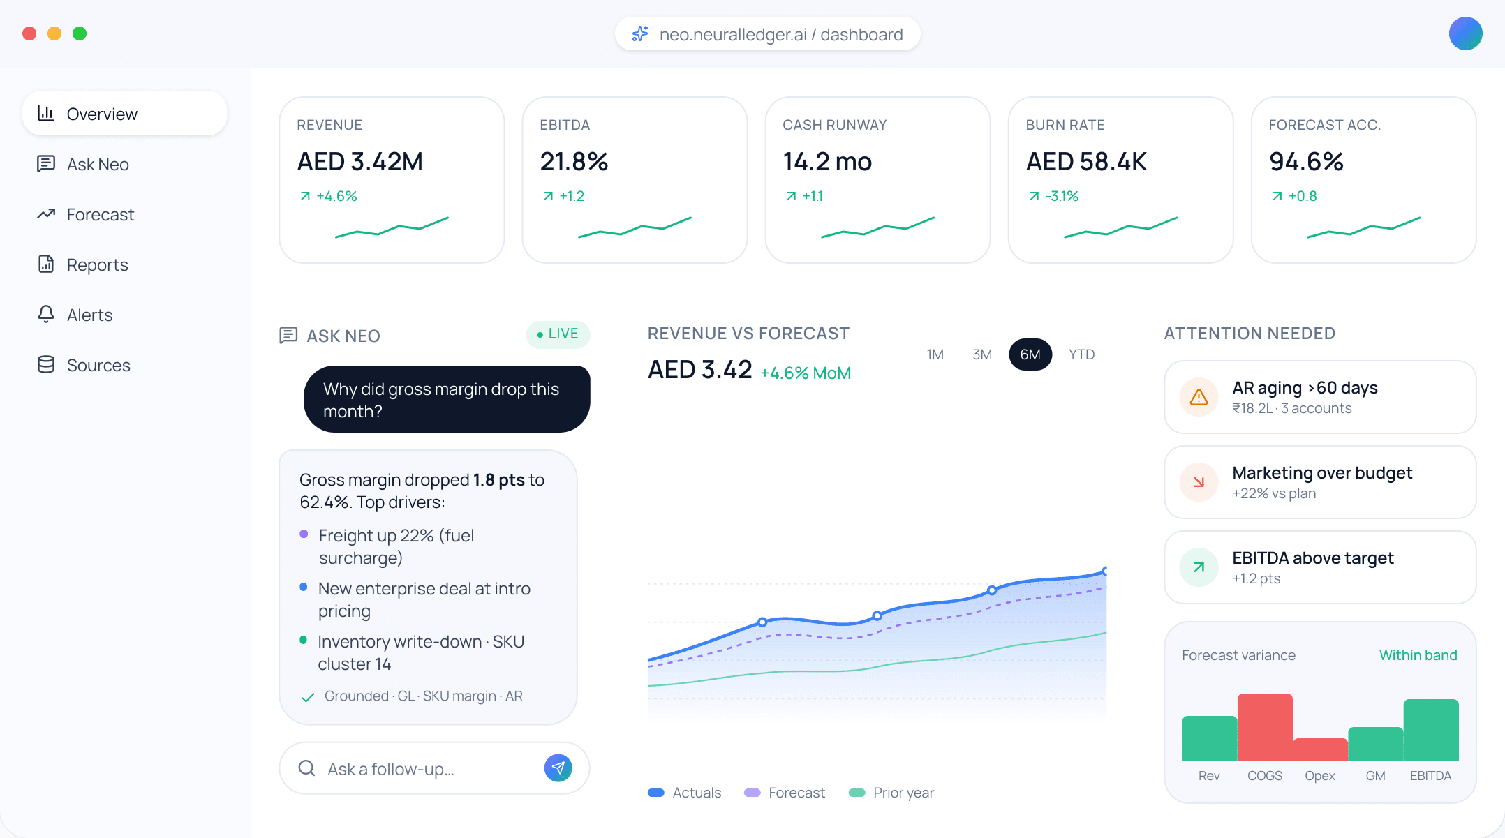
Task: Open the Revenue KPI card
Action: coord(392,180)
